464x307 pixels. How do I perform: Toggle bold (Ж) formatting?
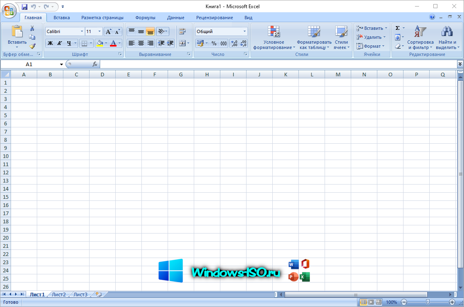pos(50,43)
